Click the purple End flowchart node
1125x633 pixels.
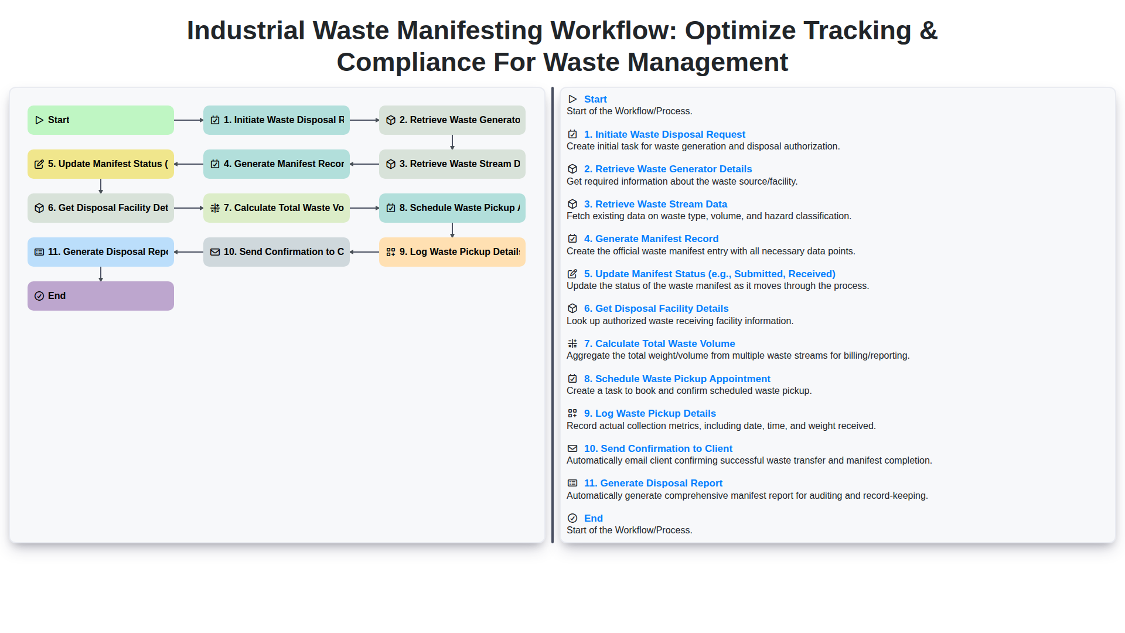pos(101,296)
